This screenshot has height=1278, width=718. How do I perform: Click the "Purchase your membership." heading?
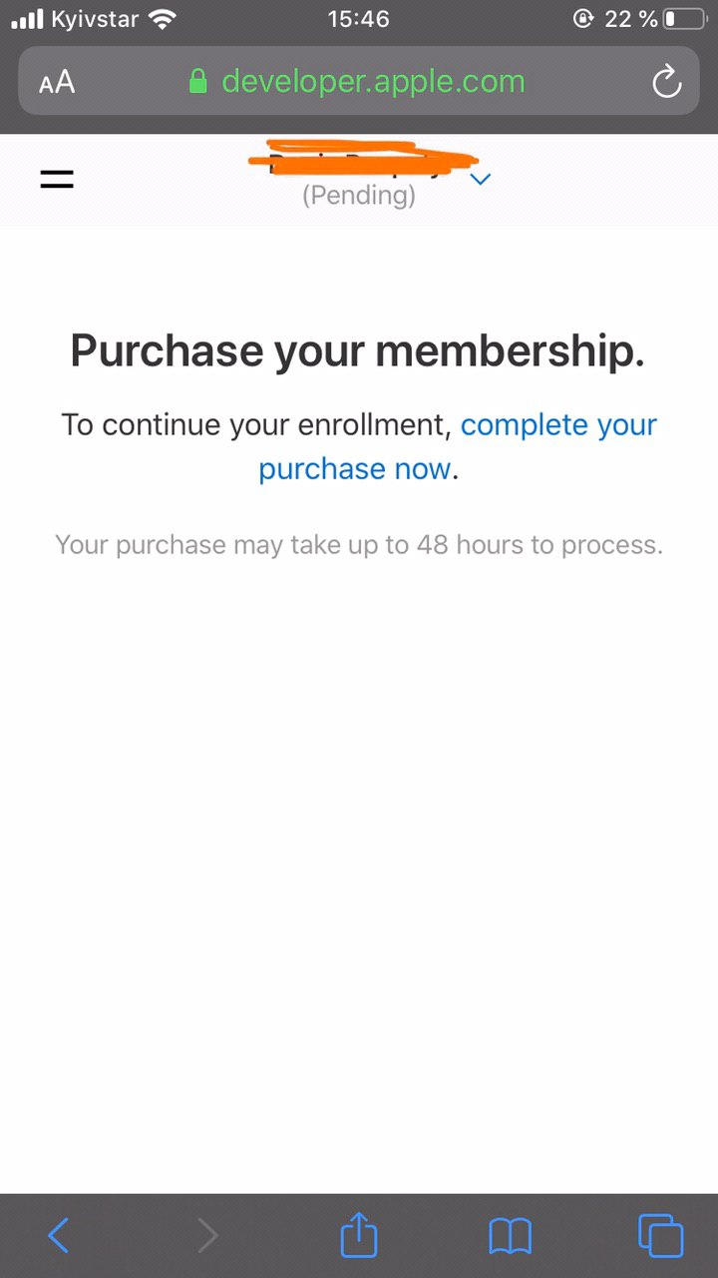358,350
